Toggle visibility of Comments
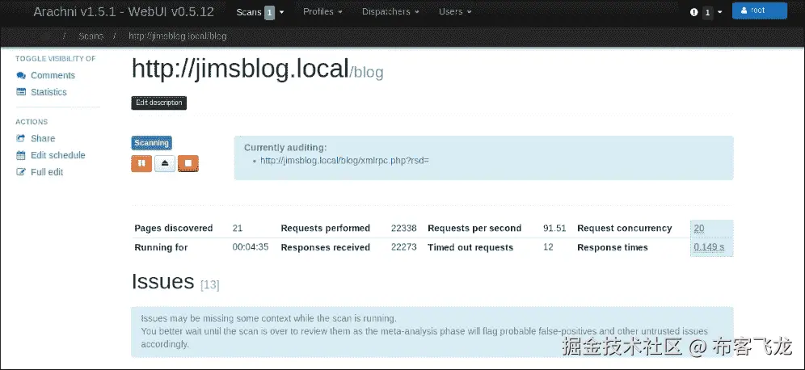Screen dimensions: 805x370 (x=53, y=75)
